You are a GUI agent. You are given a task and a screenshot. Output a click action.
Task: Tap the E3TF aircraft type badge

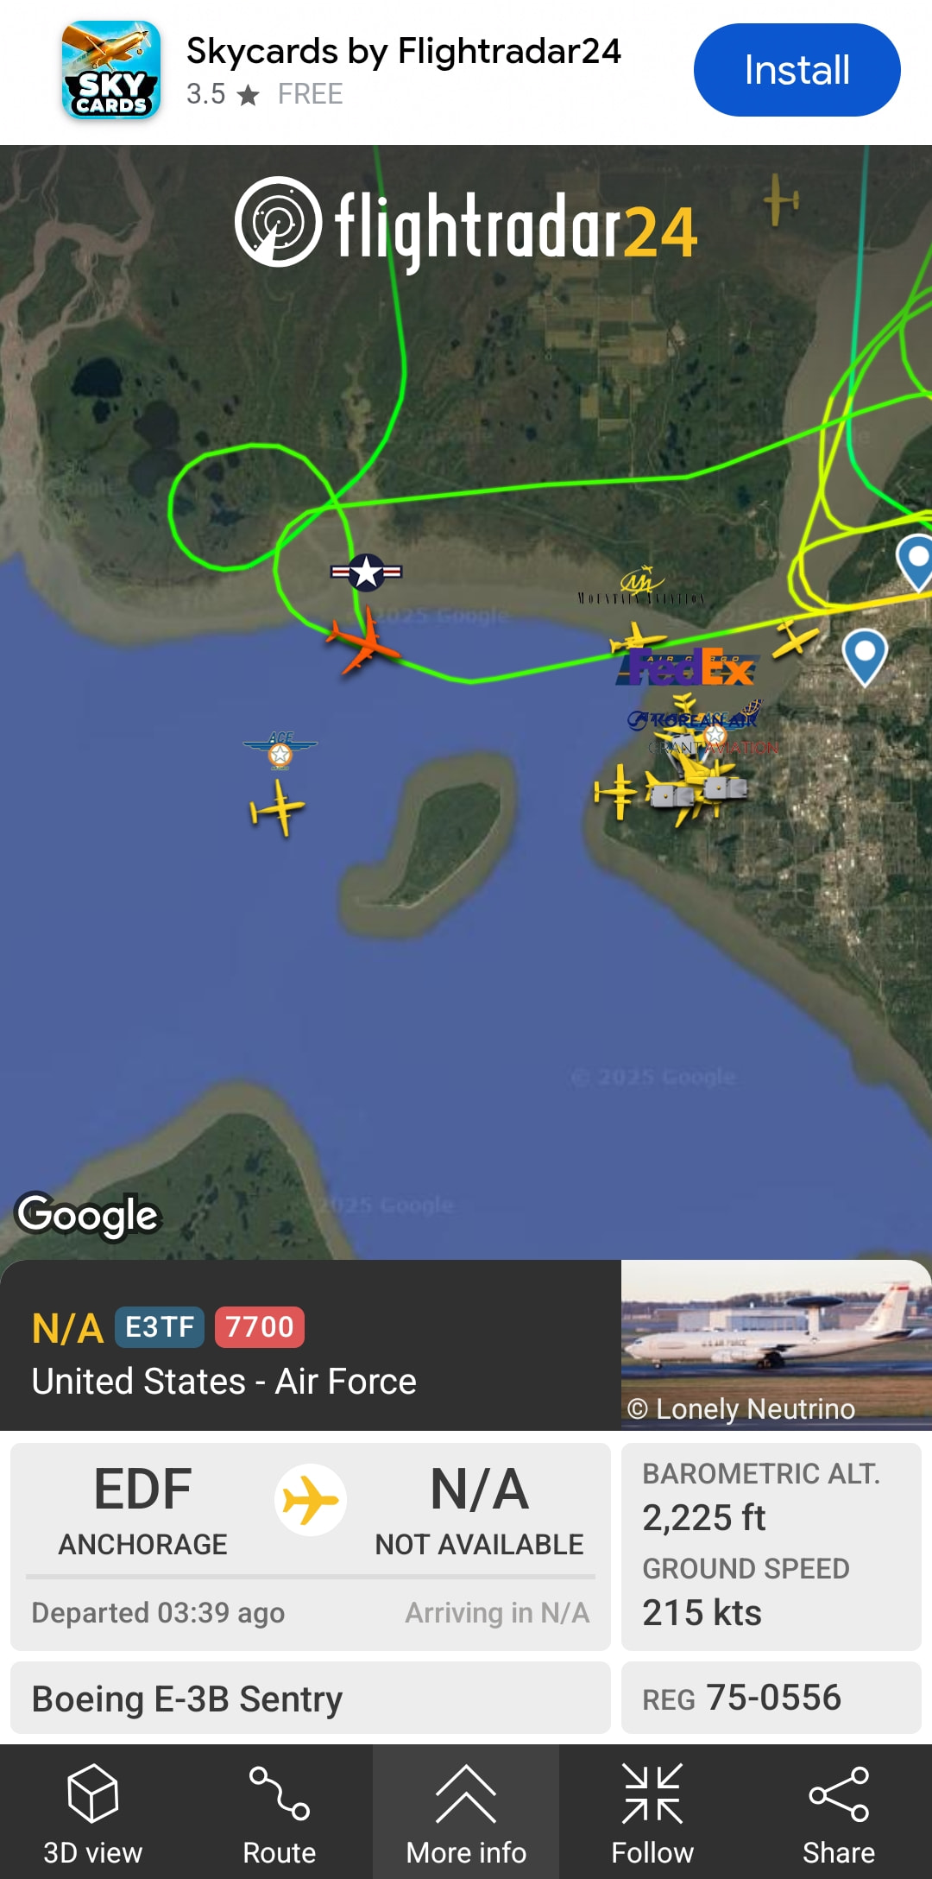tap(160, 1327)
